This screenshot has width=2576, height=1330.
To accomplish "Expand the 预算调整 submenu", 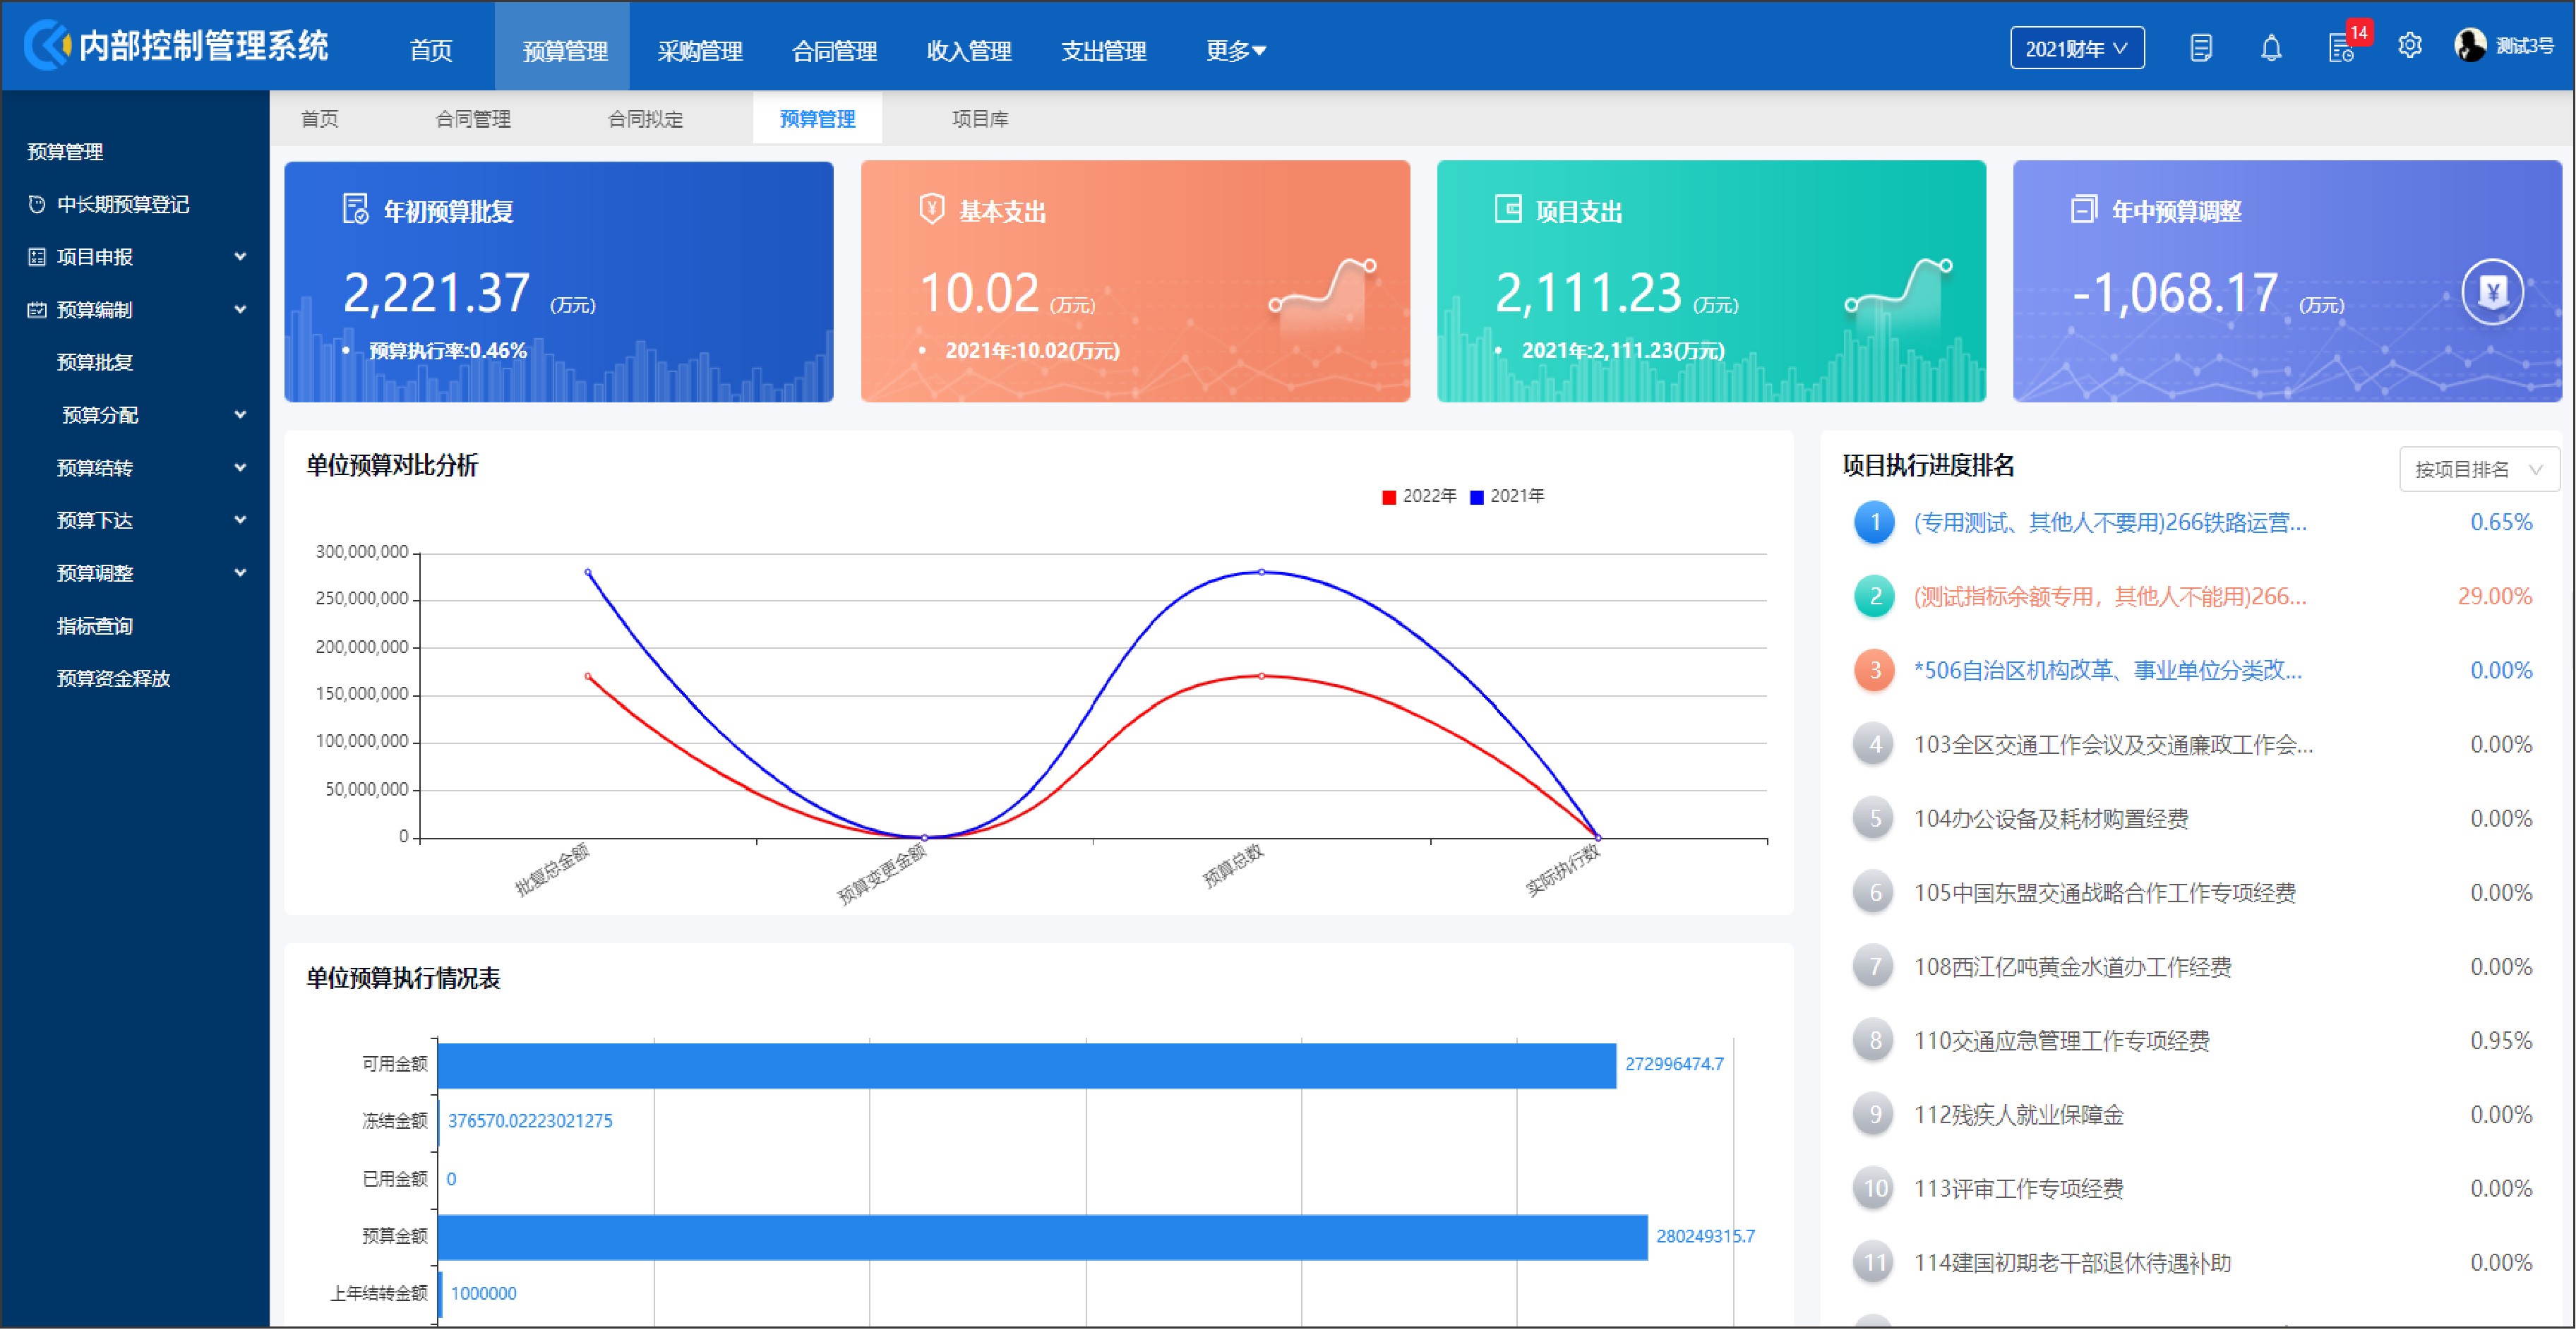I will tap(240, 573).
